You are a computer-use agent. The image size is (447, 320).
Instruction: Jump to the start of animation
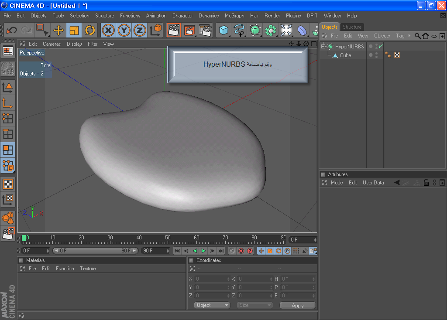[x=177, y=251]
